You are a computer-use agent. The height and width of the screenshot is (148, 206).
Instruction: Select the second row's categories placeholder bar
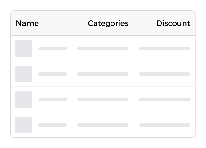(103, 74)
